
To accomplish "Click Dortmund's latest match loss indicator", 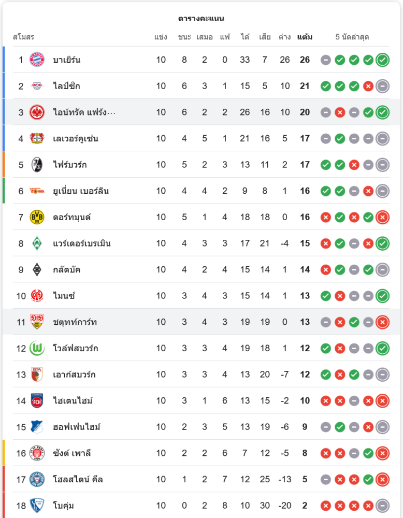I will coord(382,217).
